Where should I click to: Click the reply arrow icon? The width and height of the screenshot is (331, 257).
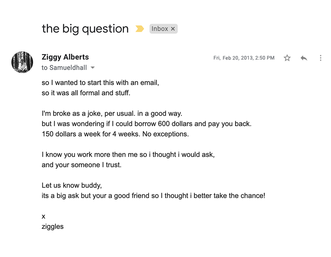(x=304, y=58)
